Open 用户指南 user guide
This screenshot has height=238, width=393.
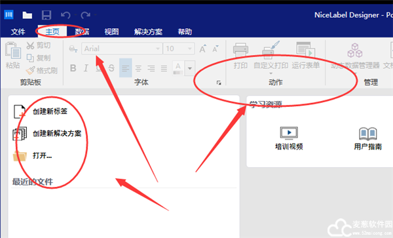click(x=367, y=138)
